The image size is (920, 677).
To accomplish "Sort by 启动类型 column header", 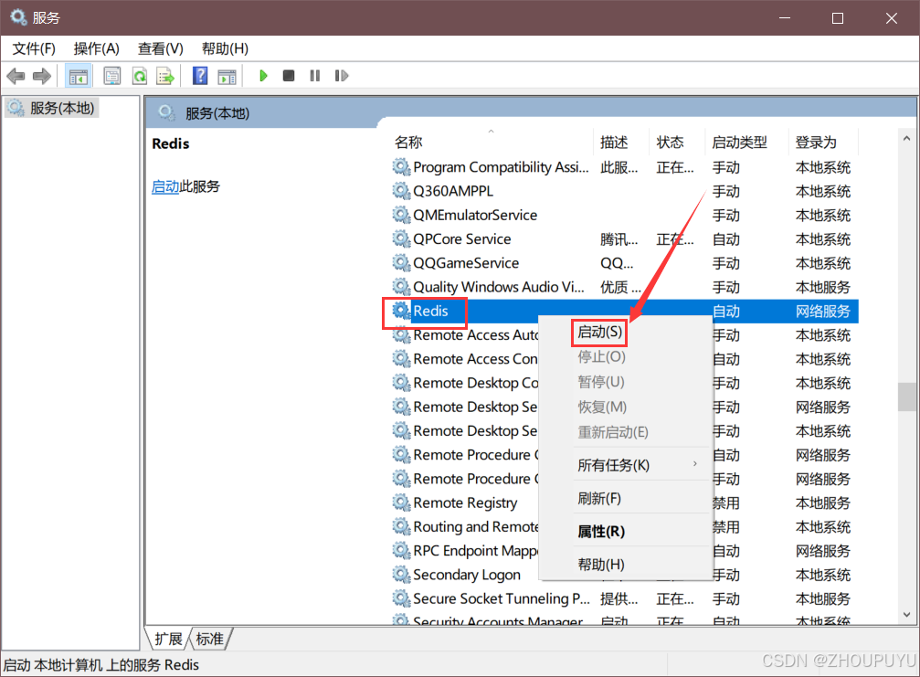I will (x=739, y=142).
